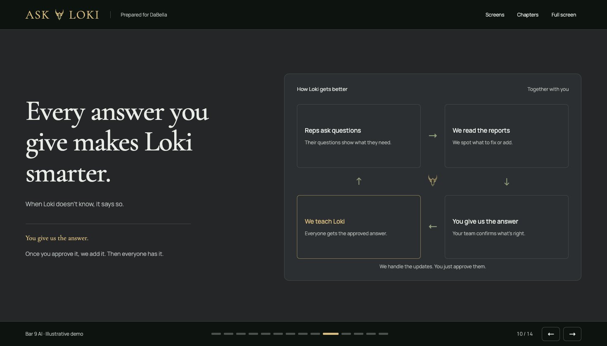Click the arrow pointing from Reps ask questions to We read the reports
607x346 pixels.
(433, 136)
